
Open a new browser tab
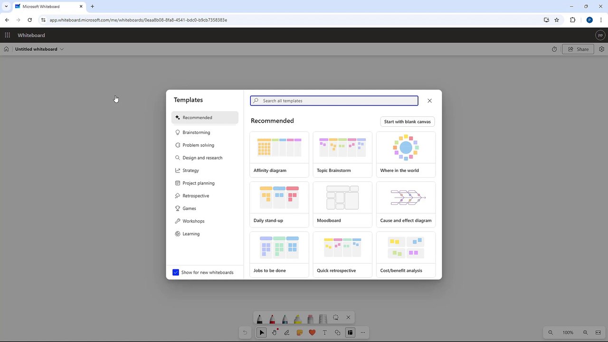pos(92,7)
